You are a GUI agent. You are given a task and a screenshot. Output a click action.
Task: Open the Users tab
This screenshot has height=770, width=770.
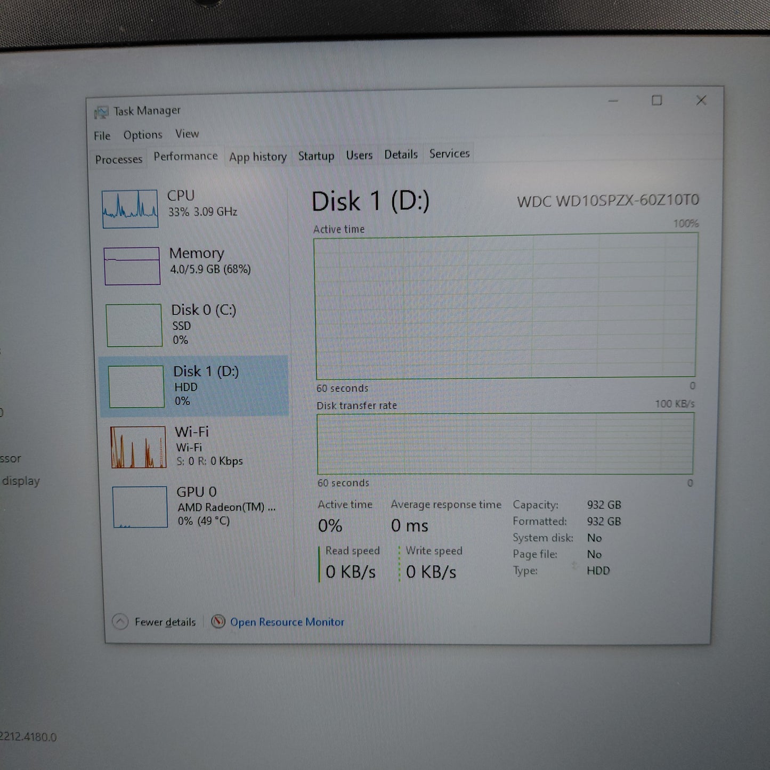pyautogui.click(x=359, y=155)
